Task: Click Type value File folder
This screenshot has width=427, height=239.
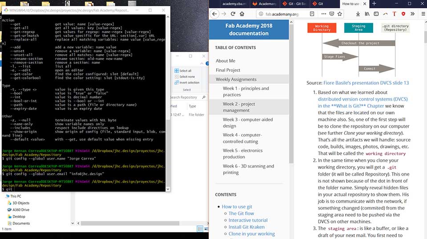Action: point(196,115)
